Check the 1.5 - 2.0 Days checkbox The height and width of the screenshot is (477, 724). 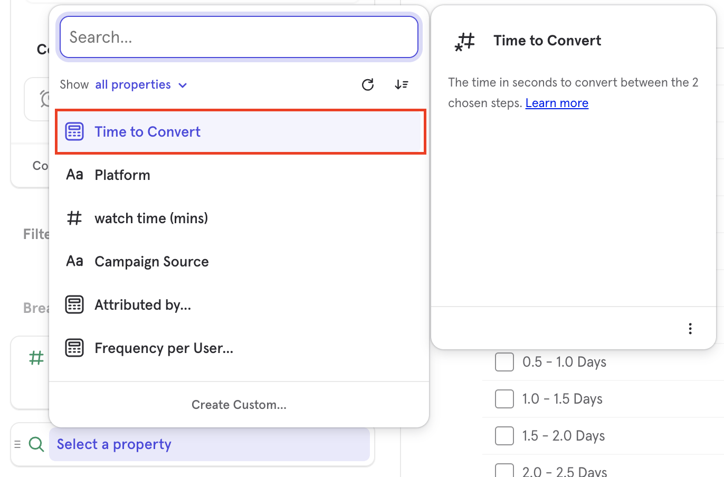click(504, 436)
